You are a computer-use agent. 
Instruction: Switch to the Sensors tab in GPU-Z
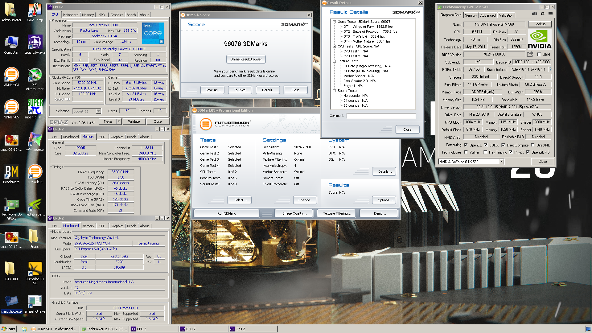(471, 15)
